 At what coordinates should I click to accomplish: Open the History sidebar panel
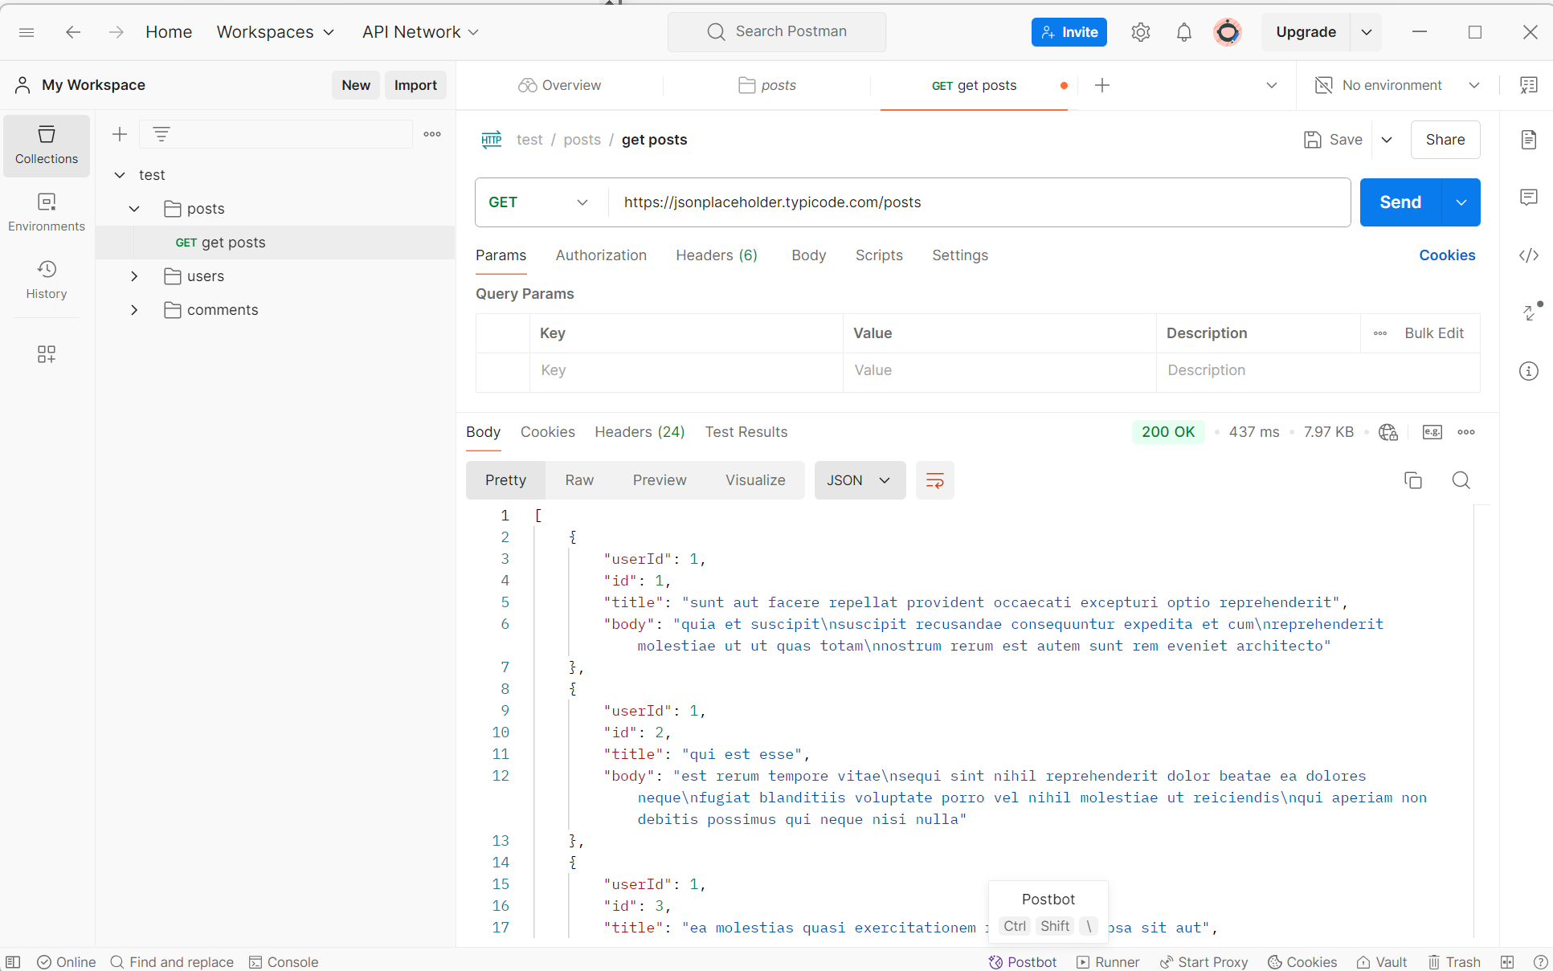(x=47, y=279)
